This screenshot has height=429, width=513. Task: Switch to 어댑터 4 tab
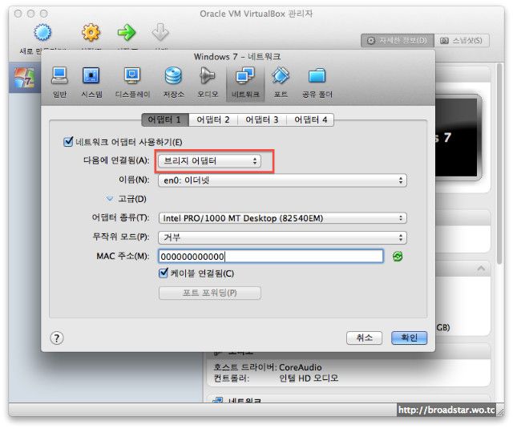[310, 119]
